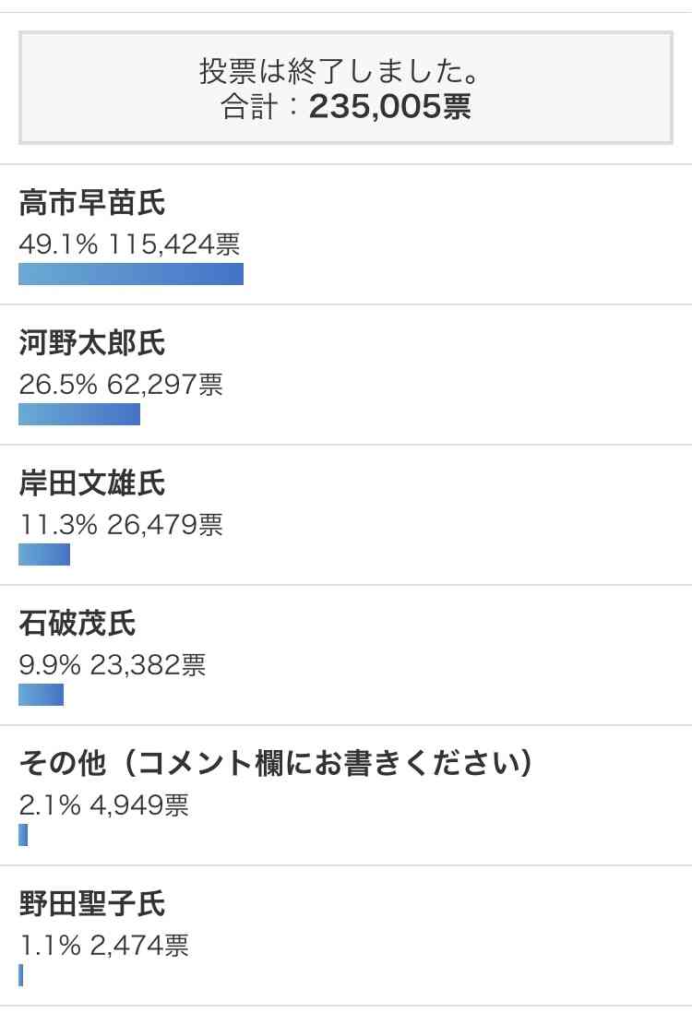The width and height of the screenshot is (692, 1013).
Task: Click the その他 comment option label
Action: 276,763
